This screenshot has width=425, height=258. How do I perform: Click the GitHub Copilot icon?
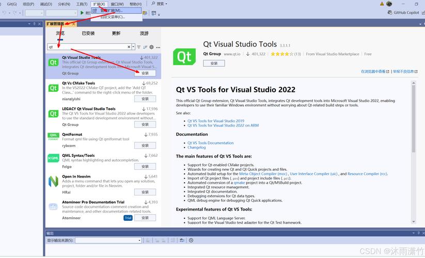[x=389, y=12]
